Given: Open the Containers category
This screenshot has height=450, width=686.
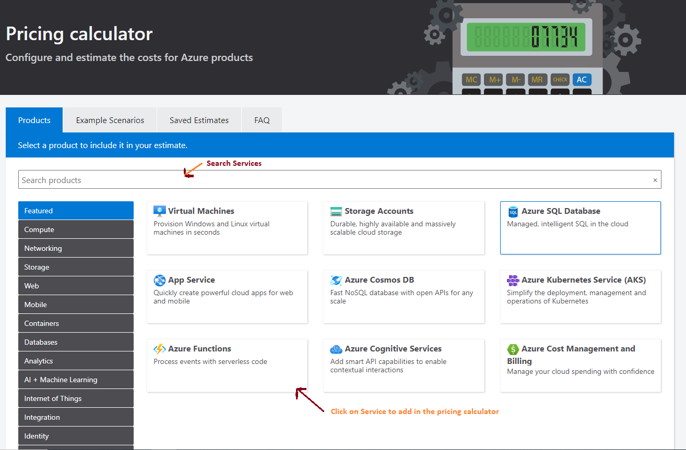Looking at the screenshot, I should 76,323.
